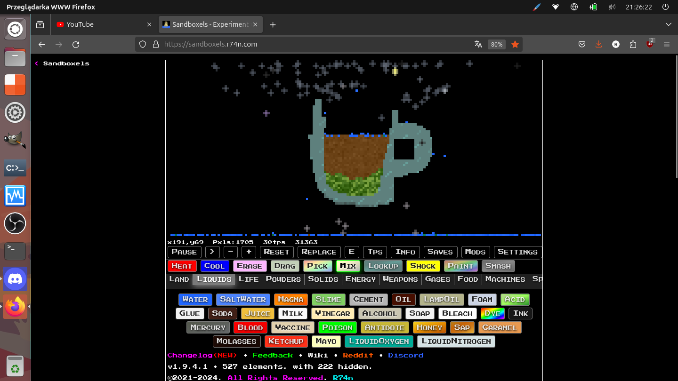Expand the list all tabs chevron
Viewport: 678px width, 381px height.
pos(668,24)
